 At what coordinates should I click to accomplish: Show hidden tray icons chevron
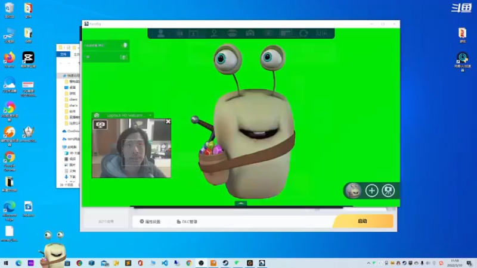[368, 263]
